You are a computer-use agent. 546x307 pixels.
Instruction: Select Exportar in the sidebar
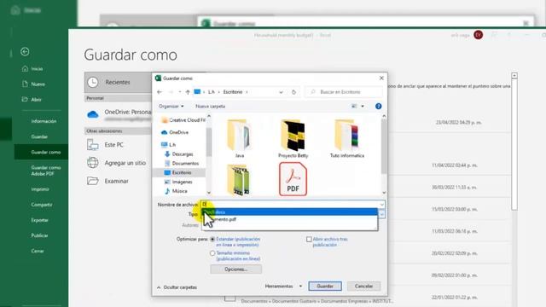coord(40,220)
